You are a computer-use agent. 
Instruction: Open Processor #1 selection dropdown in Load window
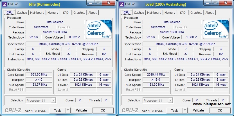pos(158,101)
